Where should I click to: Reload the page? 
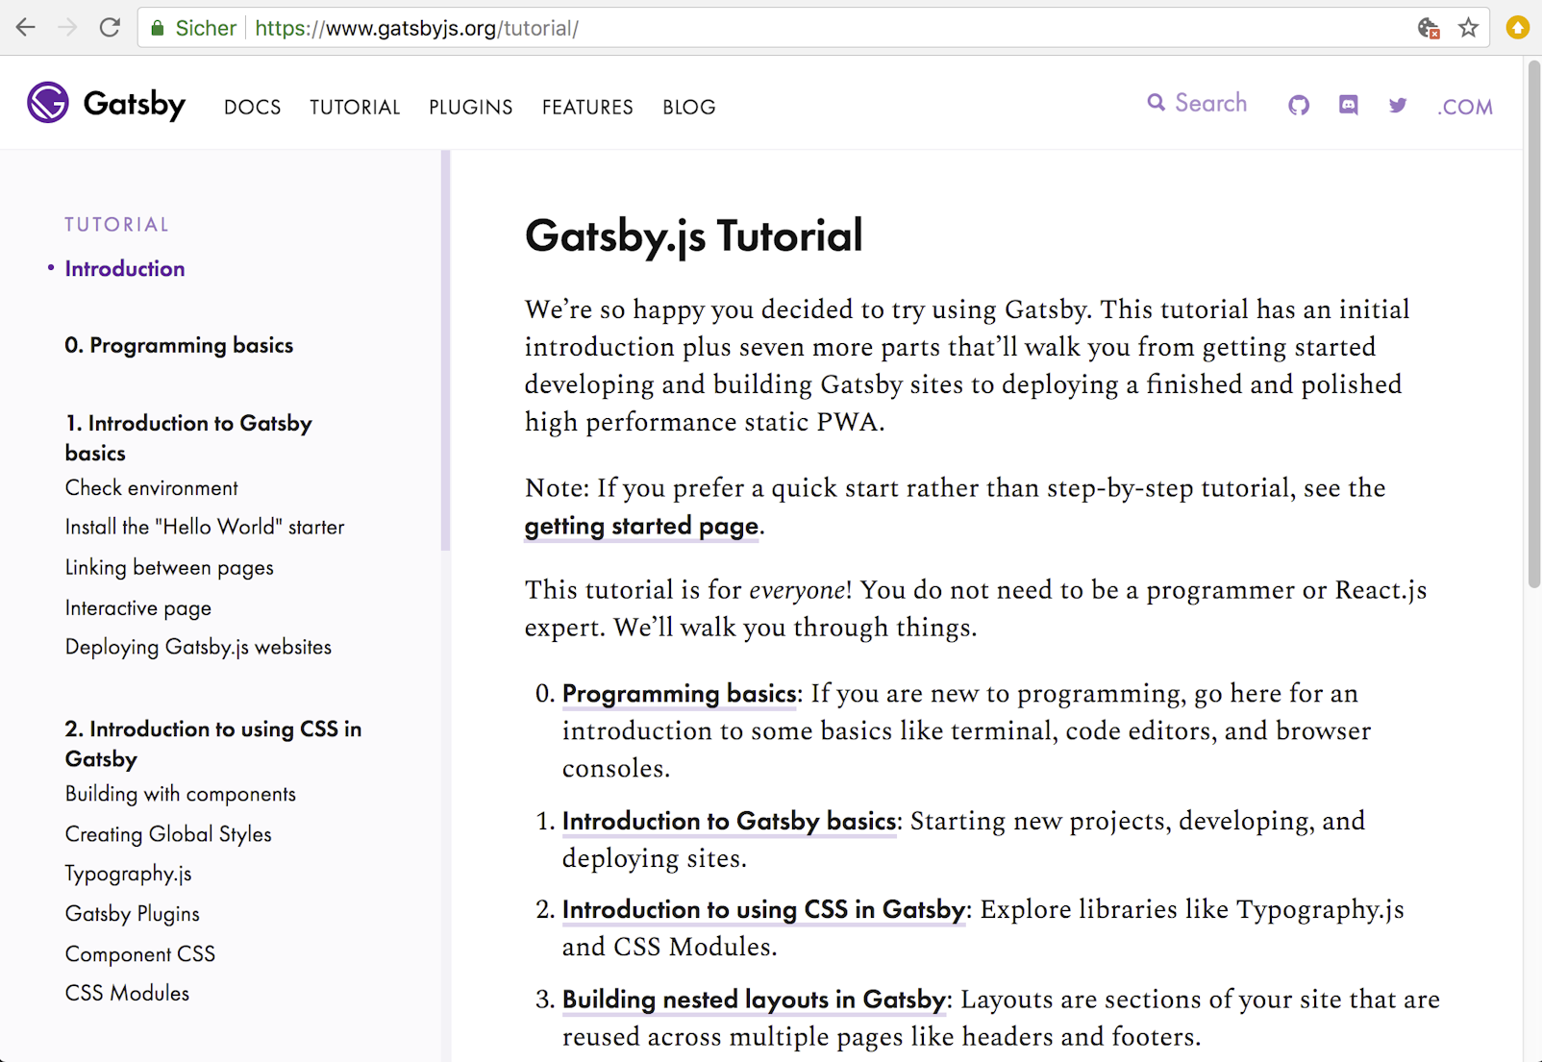[x=110, y=27]
